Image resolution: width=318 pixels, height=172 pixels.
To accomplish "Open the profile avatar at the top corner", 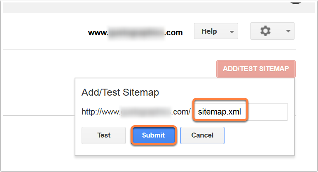I will pyautogui.click(x=296, y=2).
